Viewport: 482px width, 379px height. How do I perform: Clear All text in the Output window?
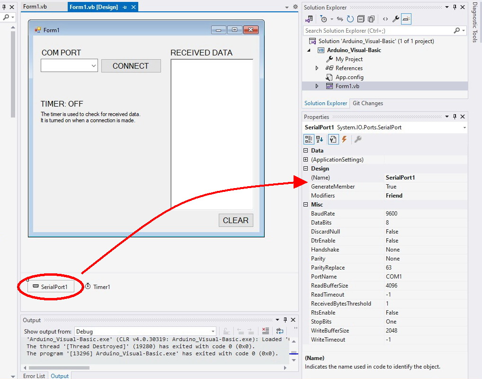tap(266, 331)
